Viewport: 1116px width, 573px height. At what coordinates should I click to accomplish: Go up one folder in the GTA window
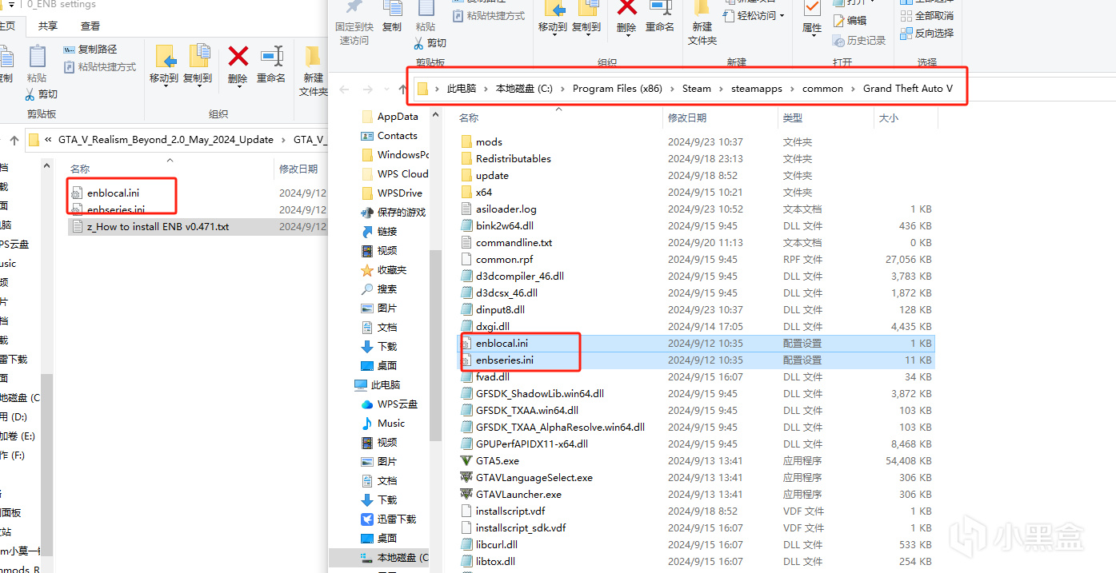coord(403,89)
